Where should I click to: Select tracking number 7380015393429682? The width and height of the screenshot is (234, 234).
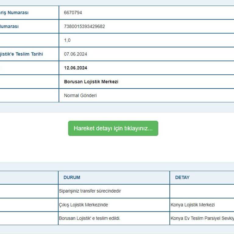pyautogui.click(x=84, y=27)
